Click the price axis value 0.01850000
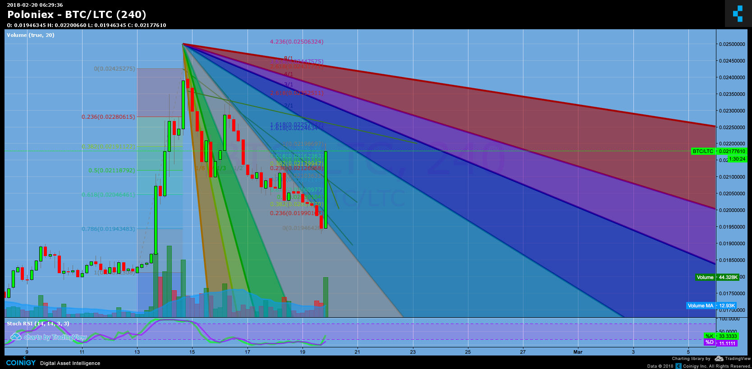 732,260
